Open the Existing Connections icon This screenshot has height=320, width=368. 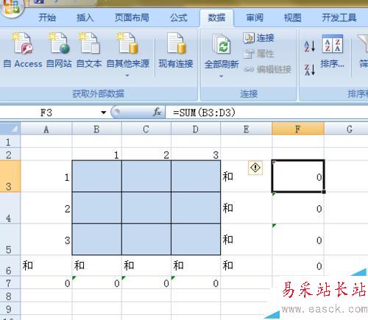(x=176, y=43)
